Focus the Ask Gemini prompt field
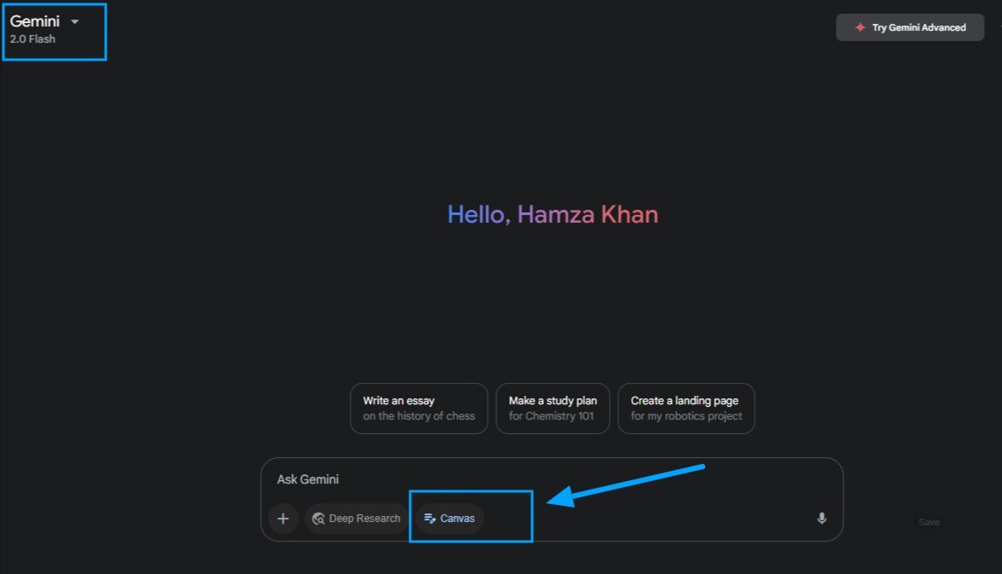This screenshot has height=574, width=1002. (x=552, y=479)
